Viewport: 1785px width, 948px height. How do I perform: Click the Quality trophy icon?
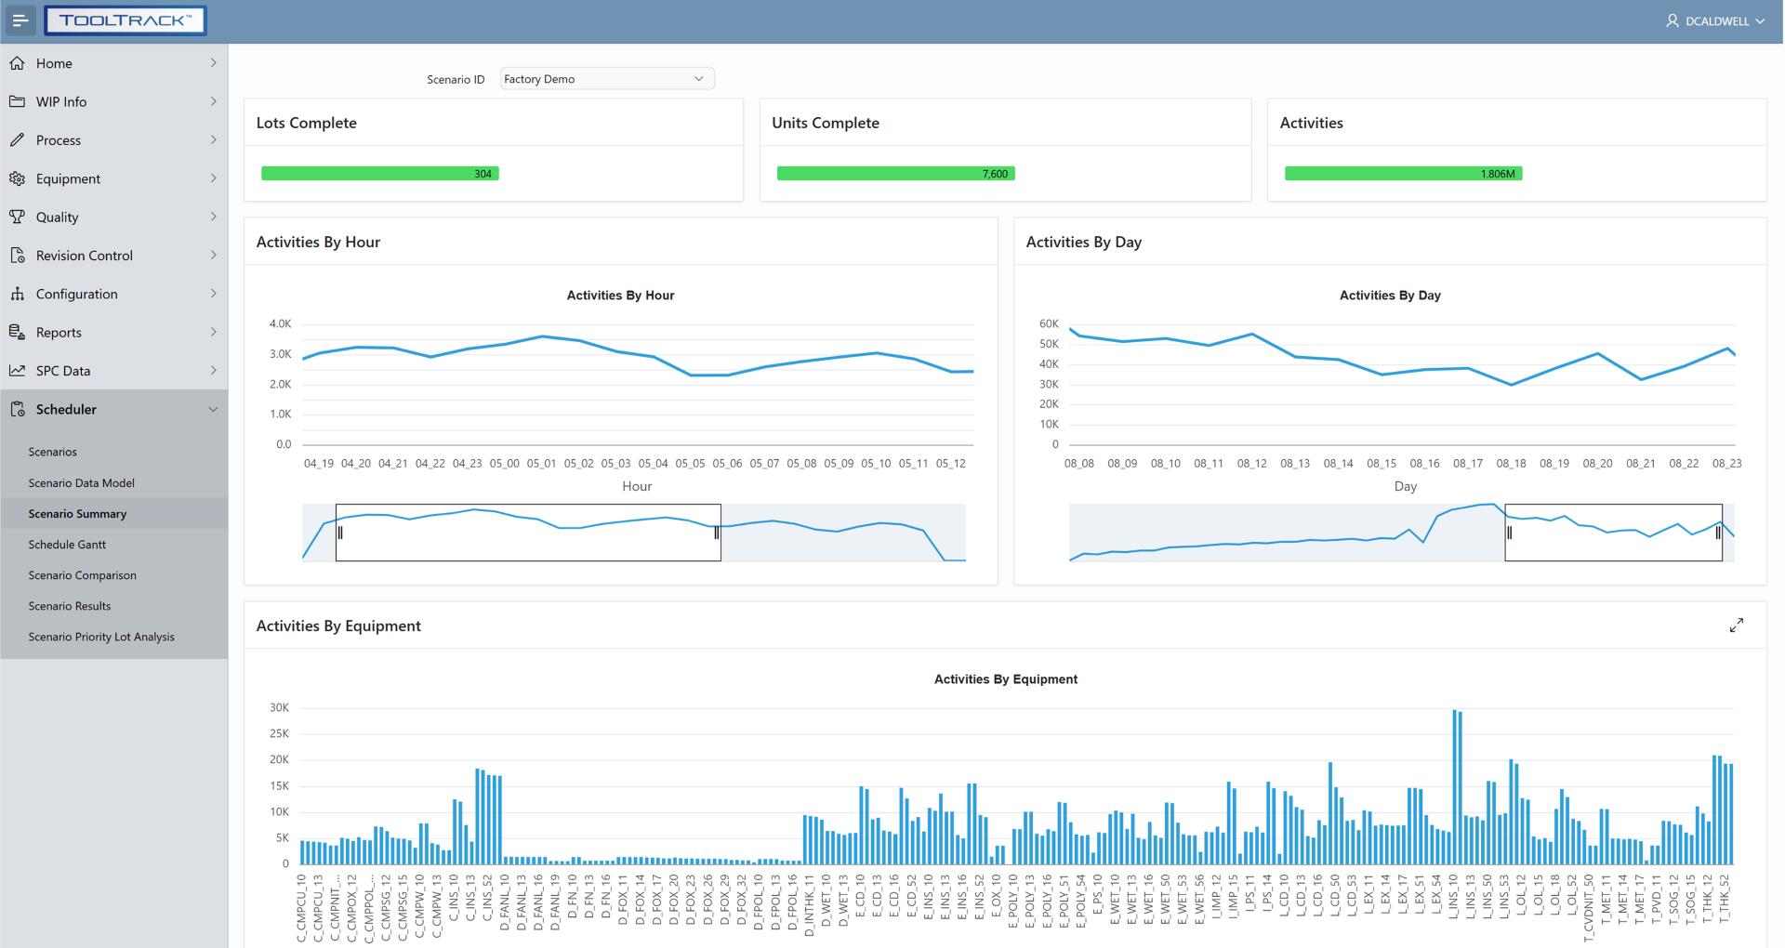17,217
